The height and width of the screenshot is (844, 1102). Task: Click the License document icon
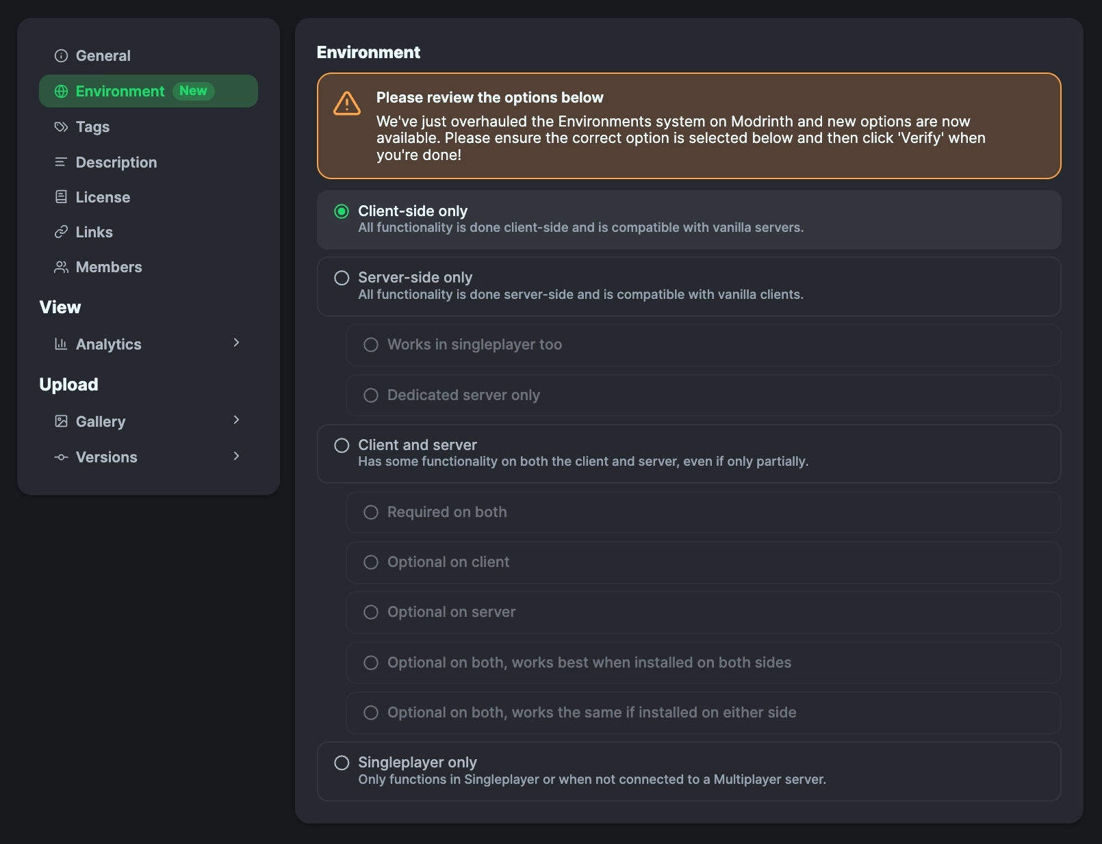click(60, 197)
